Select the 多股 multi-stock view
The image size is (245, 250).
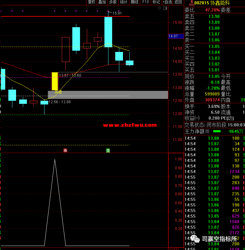[113, 2]
